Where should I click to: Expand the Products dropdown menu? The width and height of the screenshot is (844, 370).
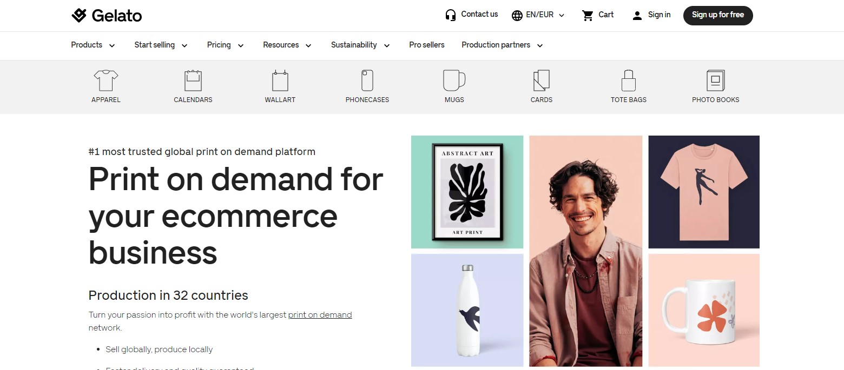(93, 45)
